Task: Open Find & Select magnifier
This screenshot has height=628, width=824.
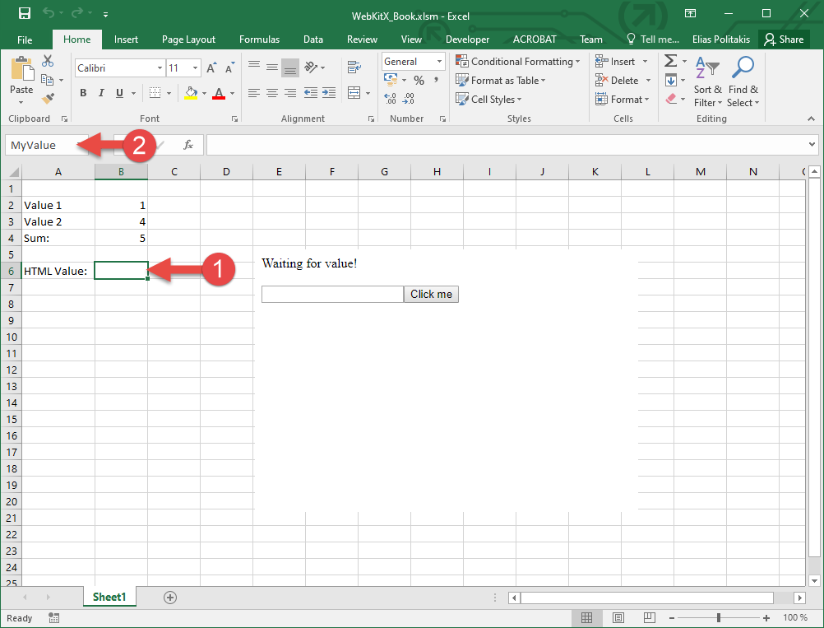Action: point(743,81)
